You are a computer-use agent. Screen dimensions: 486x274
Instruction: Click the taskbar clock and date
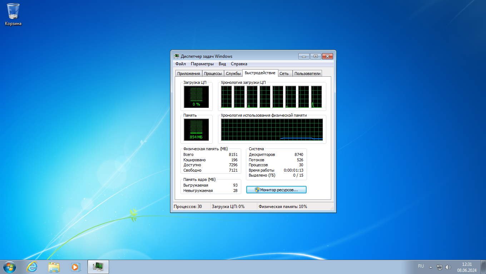467,267
